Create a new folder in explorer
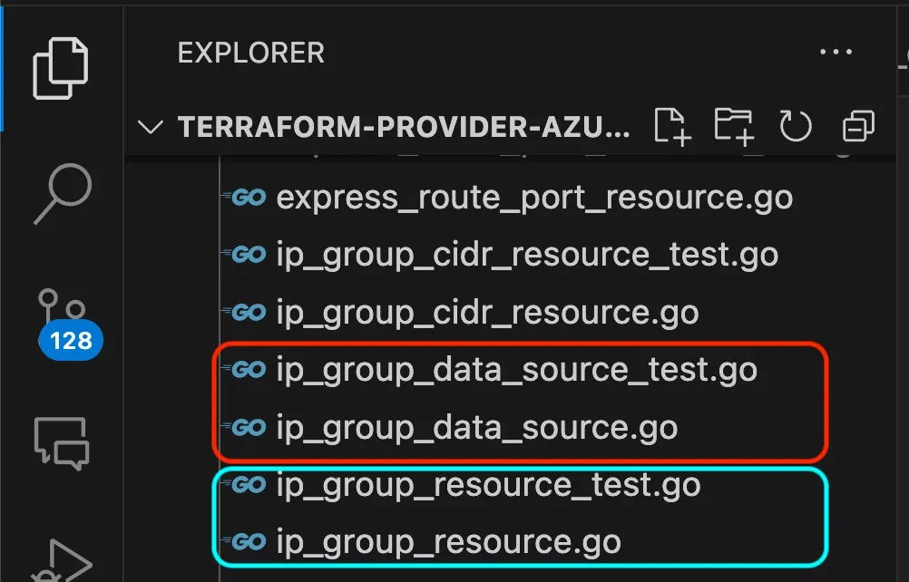The height and width of the screenshot is (582, 909). coord(734,126)
